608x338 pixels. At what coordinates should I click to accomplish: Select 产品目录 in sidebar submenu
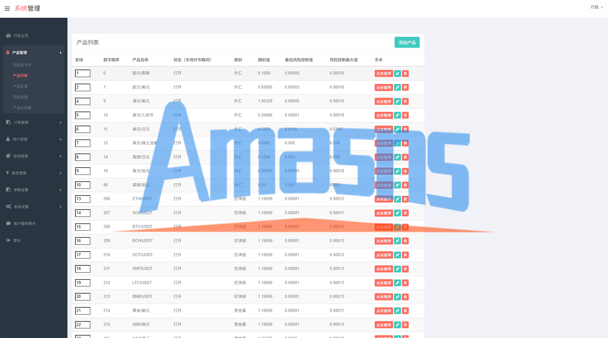(20, 86)
